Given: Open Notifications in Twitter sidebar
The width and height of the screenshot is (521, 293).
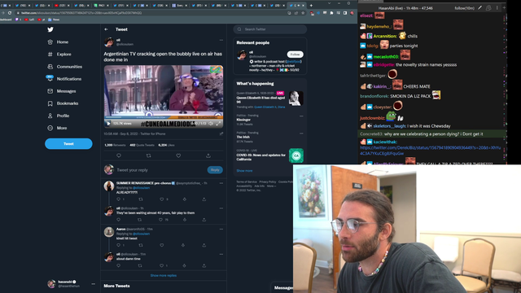Looking at the screenshot, I should click(x=63, y=79).
